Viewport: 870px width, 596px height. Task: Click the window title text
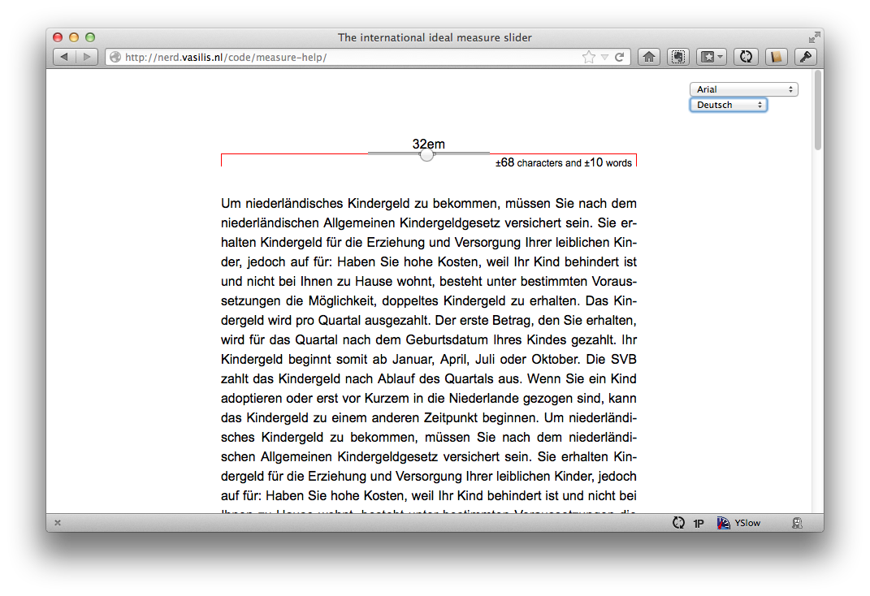(435, 37)
